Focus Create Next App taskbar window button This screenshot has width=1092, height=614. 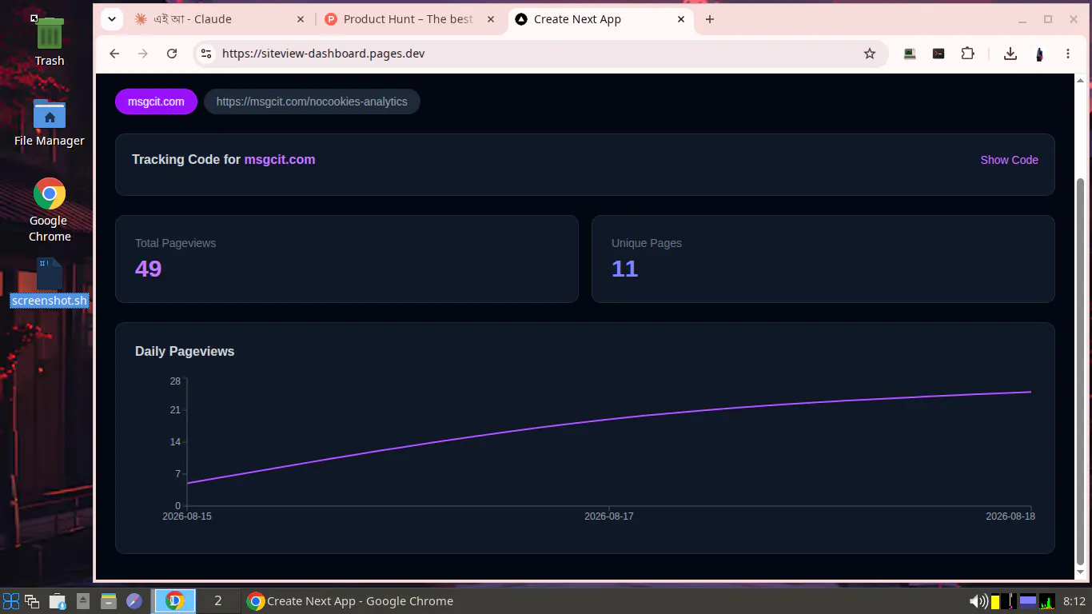pos(350,601)
